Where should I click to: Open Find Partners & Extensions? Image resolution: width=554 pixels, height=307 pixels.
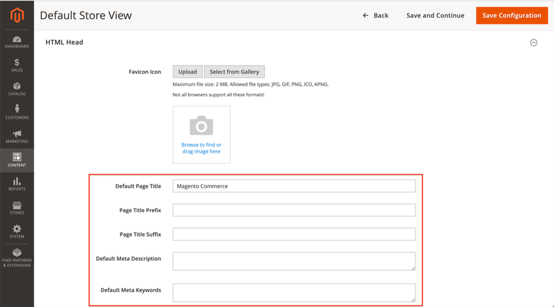pos(17,258)
